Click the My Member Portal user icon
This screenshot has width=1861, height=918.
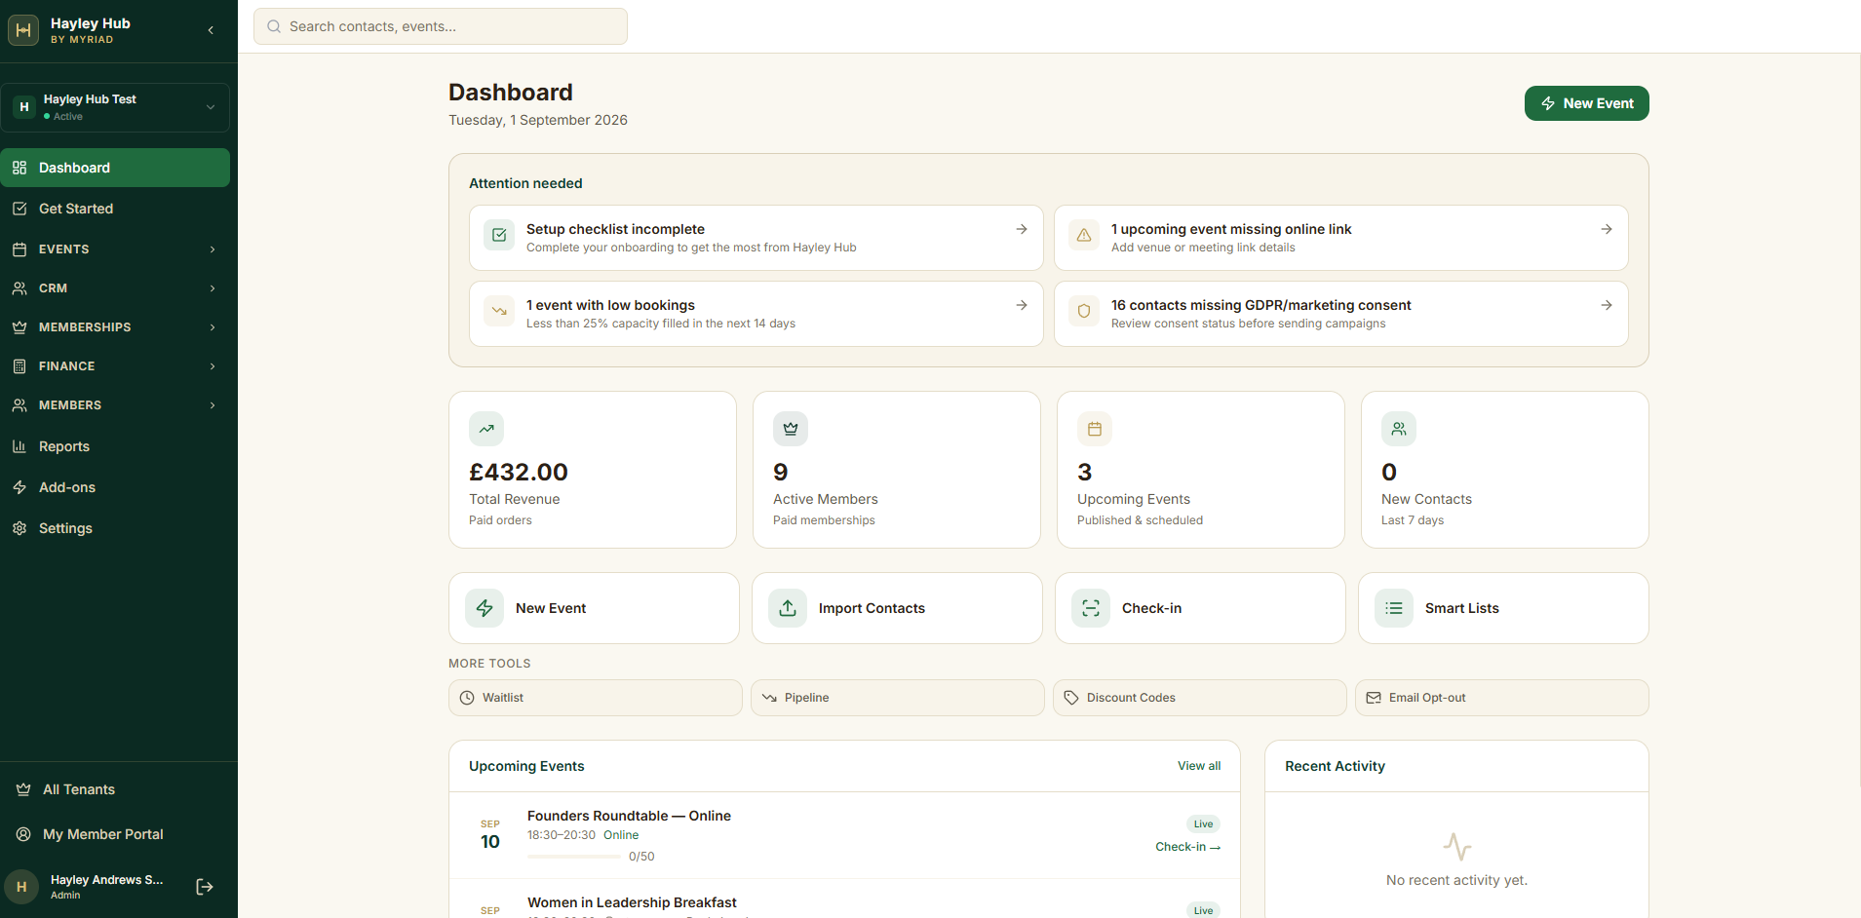pos(23,834)
